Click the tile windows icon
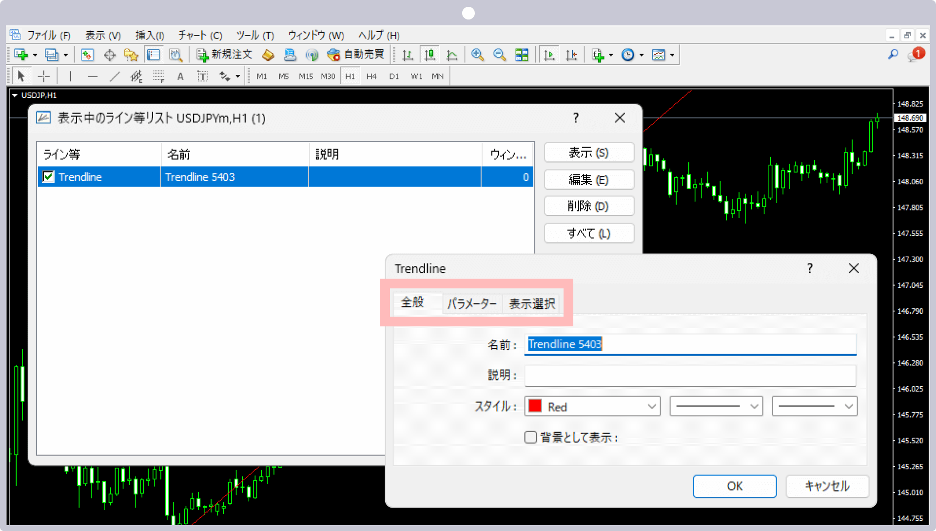 (522, 55)
